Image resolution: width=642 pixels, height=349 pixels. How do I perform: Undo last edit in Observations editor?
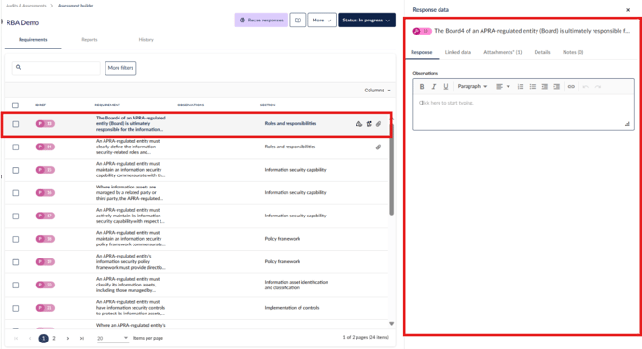[x=585, y=87]
